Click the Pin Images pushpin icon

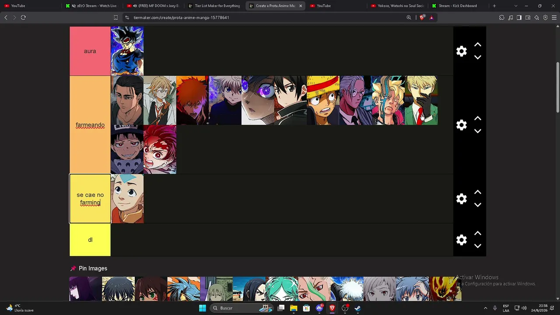[73, 269]
